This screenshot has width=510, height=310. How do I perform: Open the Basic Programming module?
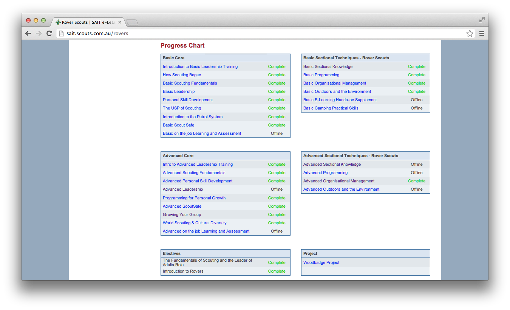point(321,75)
